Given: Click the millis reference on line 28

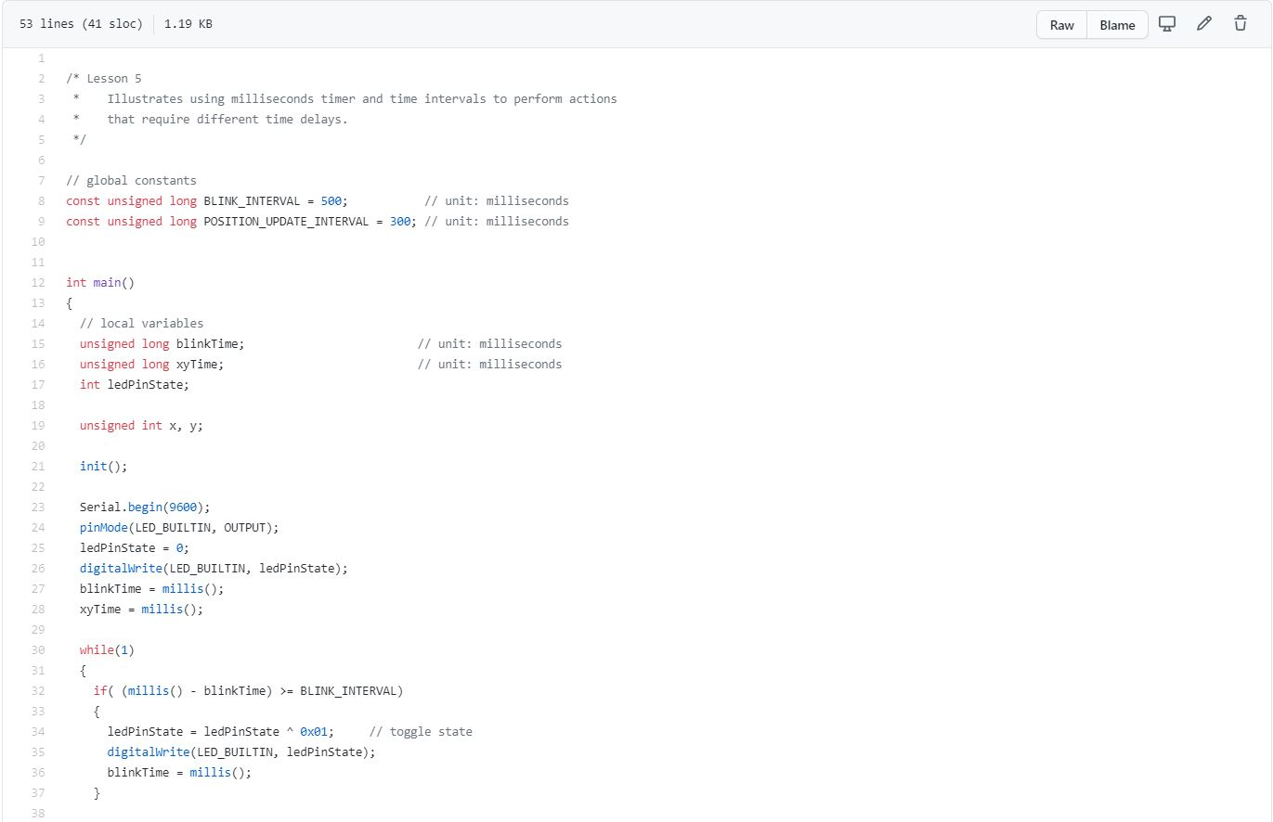Looking at the screenshot, I should pos(162,609).
